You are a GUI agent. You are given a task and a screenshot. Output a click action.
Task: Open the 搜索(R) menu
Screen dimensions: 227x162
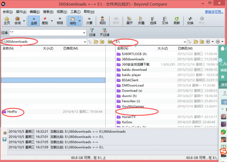pyautogui.click(x=48, y=12)
